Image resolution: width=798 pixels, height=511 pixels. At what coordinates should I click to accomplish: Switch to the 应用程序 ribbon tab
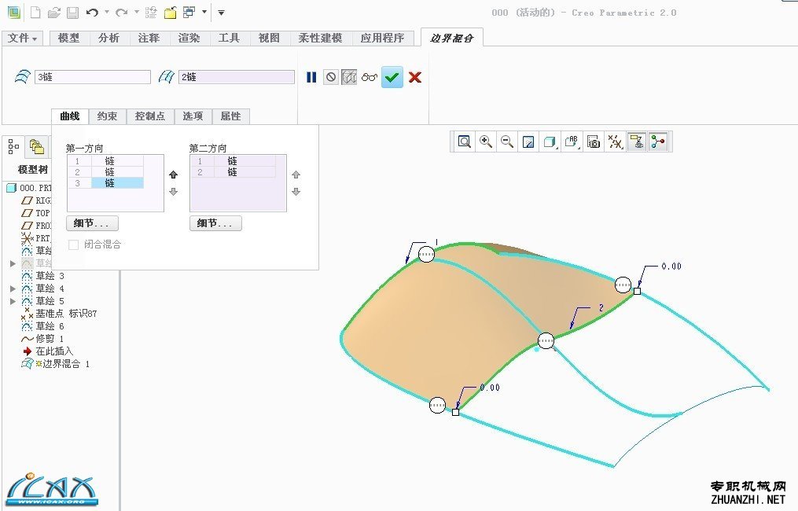383,38
